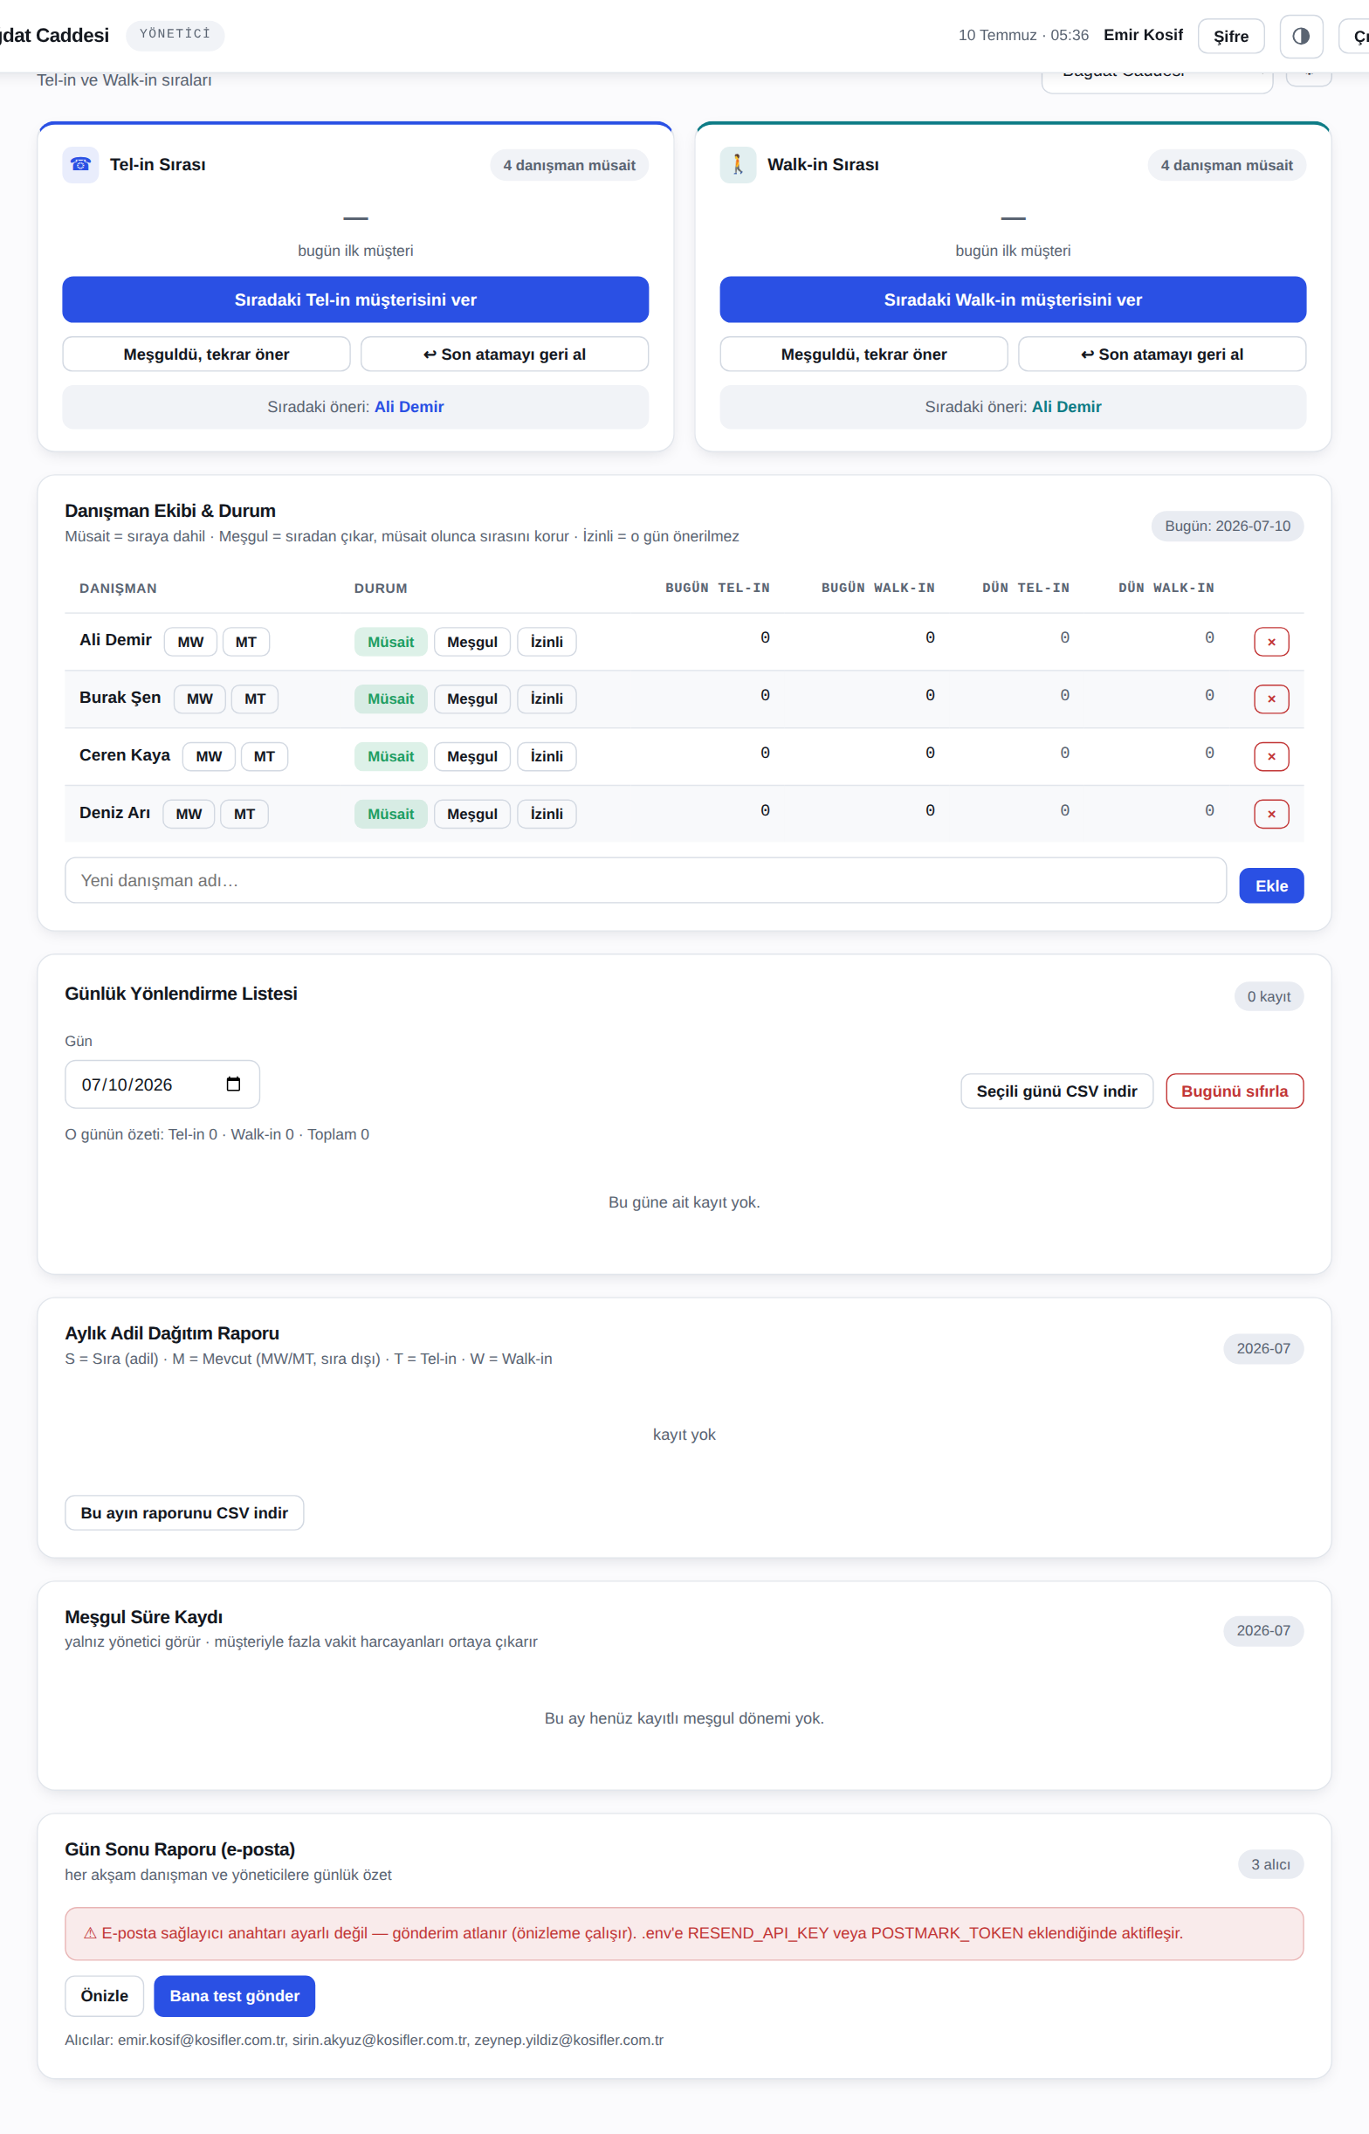Viewport: 1369px width, 2134px height.
Task: Click the '0 kayıt' badge
Action: point(1268,996)
